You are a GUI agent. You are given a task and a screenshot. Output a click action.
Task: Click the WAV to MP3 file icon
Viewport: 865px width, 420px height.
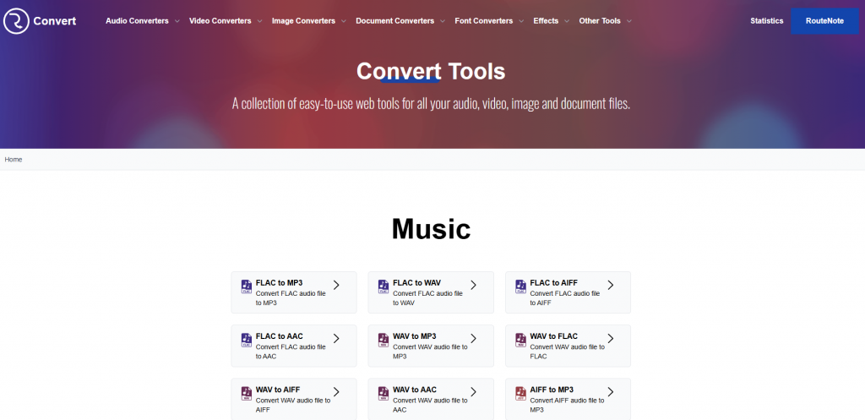pos(383,340)
